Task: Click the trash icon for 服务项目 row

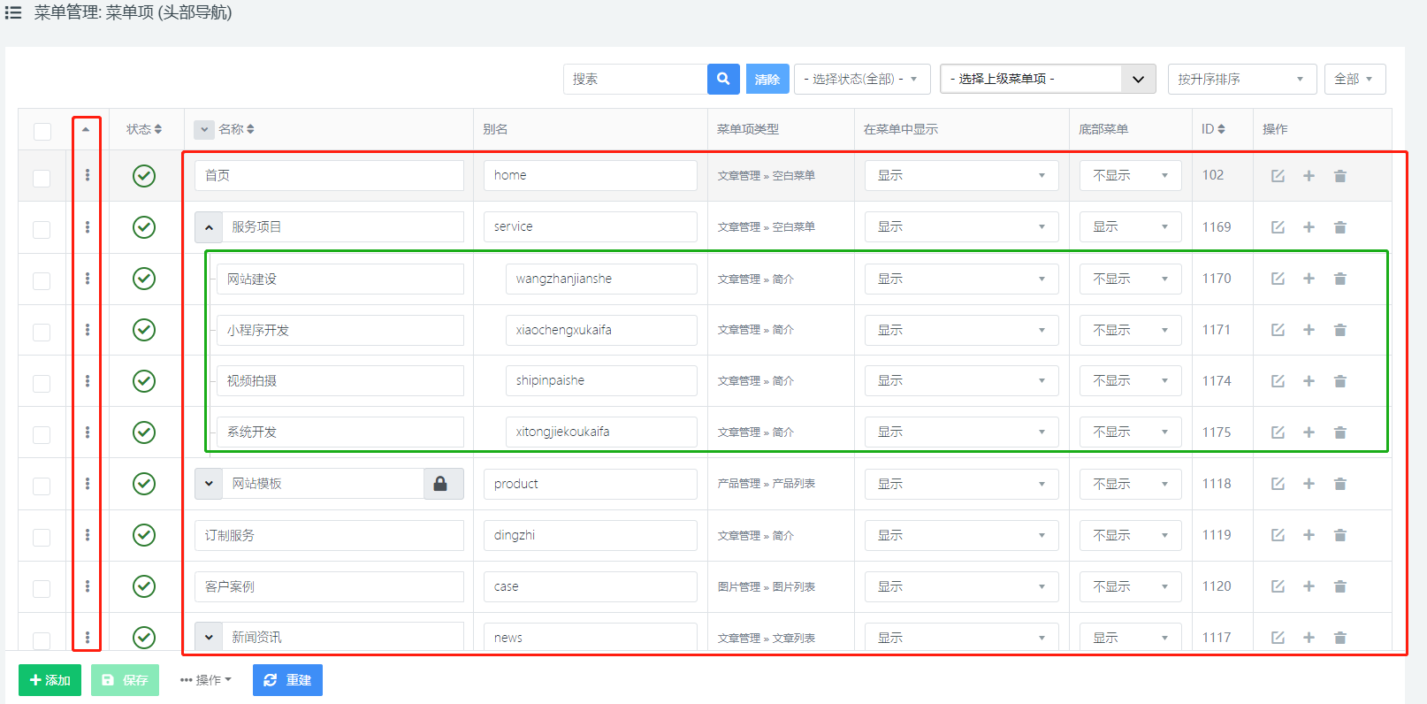Action: point(1339,227)
